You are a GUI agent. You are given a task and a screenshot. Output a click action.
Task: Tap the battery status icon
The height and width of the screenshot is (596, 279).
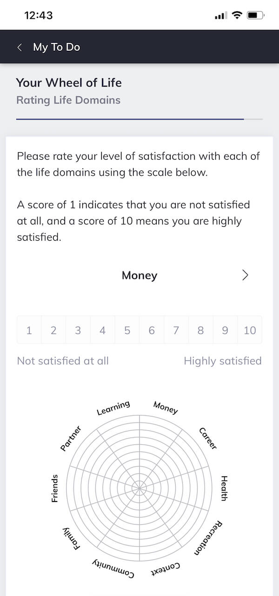point(255,15)
